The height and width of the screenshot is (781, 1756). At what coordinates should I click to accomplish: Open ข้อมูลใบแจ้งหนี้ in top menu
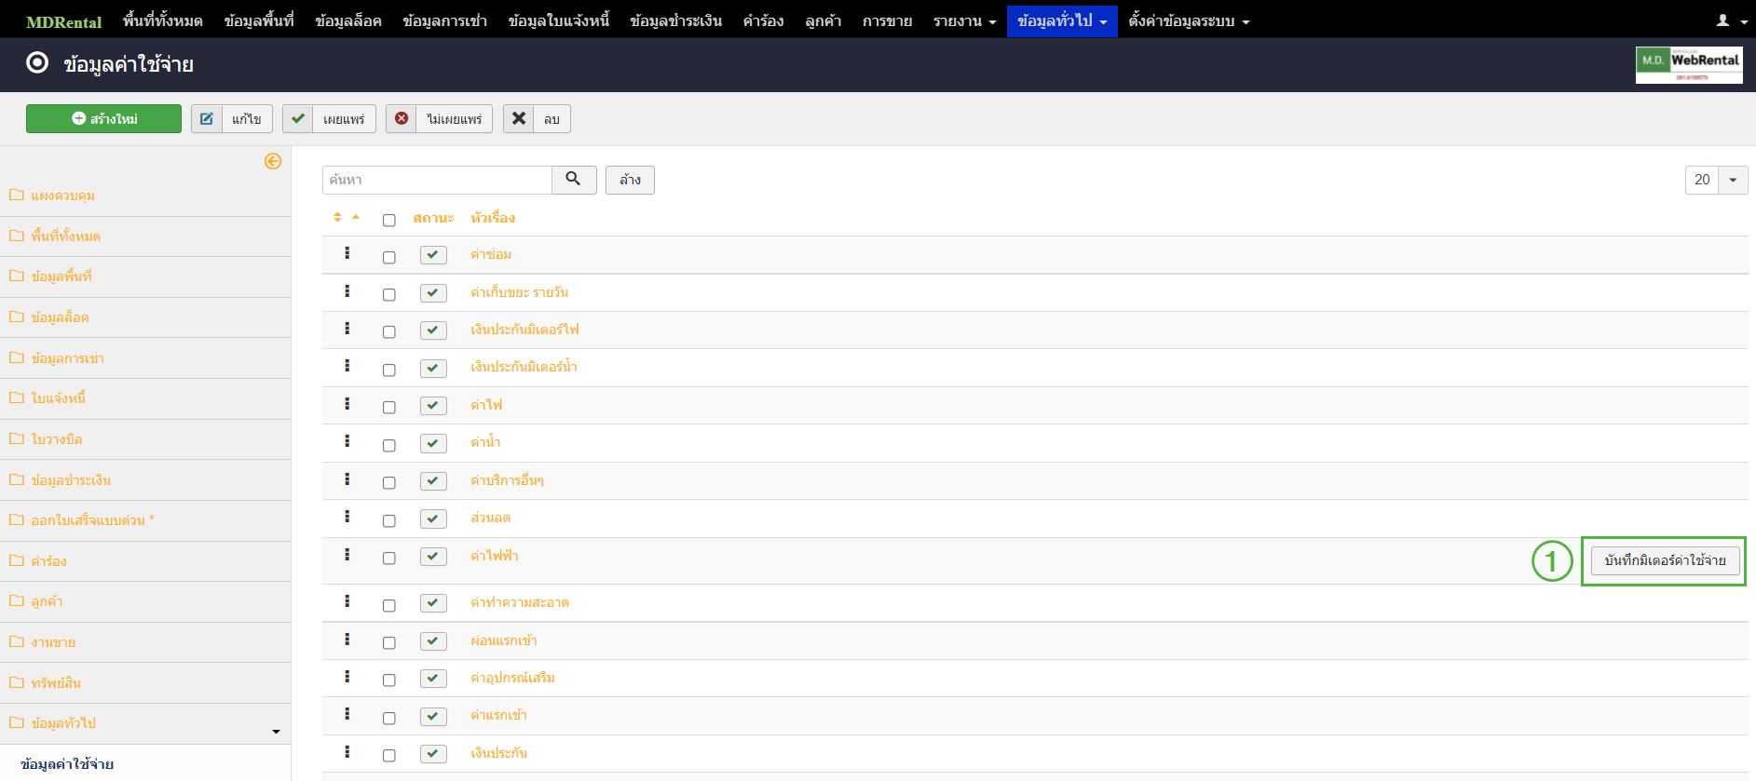tap(559, 20)
